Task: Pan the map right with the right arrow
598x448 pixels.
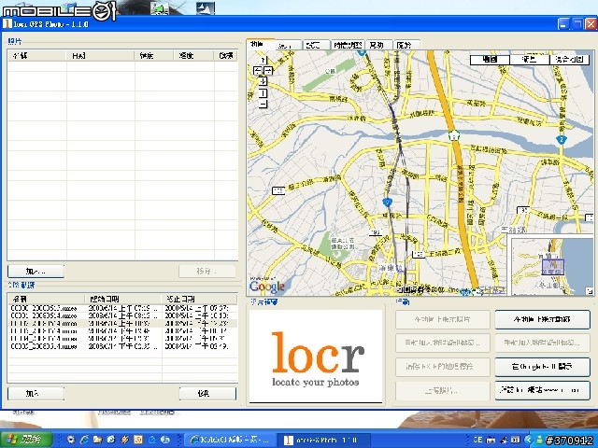Action: [x=268, y=71]
